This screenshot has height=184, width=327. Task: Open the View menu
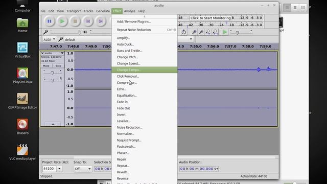tap(60, 11)
